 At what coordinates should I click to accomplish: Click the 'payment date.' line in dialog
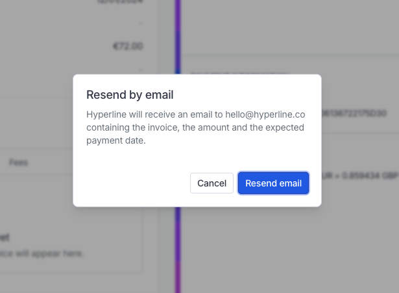(116, 140)
